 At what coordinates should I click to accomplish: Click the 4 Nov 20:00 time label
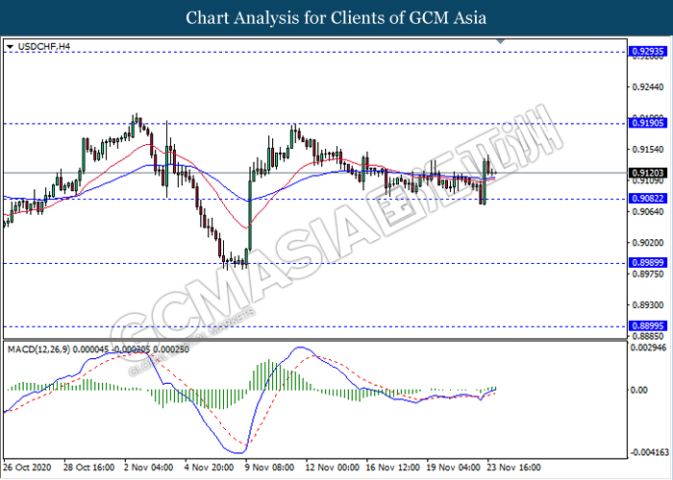coord(209,468)
